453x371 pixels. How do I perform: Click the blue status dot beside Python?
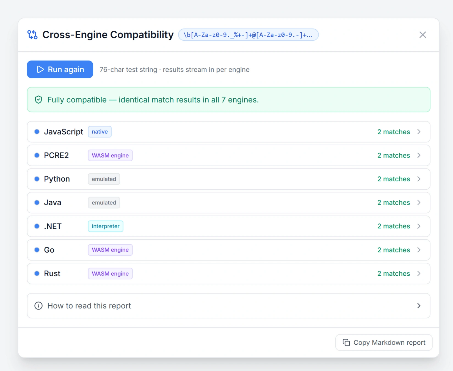37,179
